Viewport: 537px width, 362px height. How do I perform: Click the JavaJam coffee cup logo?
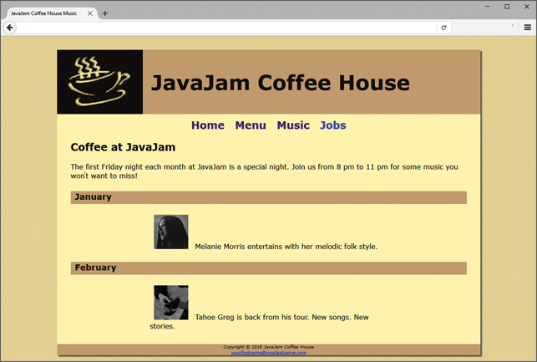click(100, 82)
